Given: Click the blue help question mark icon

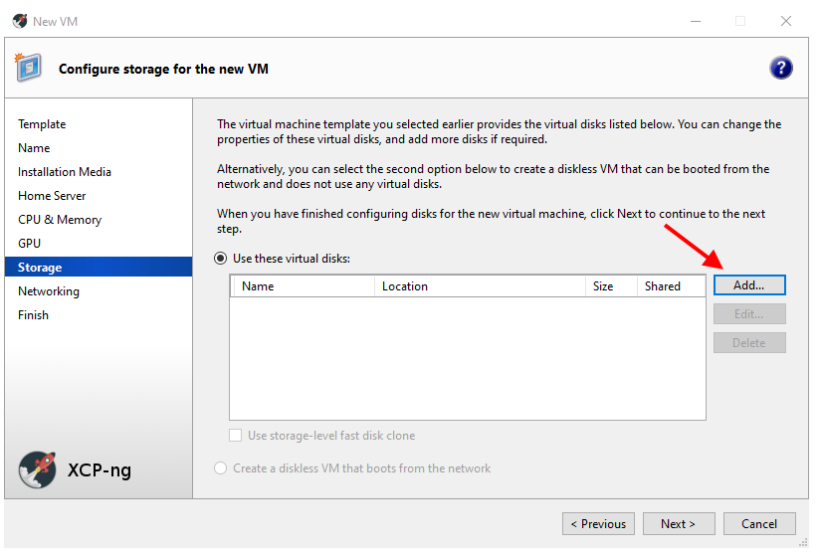Looking at the screenshot, I should tap(781, 68).
